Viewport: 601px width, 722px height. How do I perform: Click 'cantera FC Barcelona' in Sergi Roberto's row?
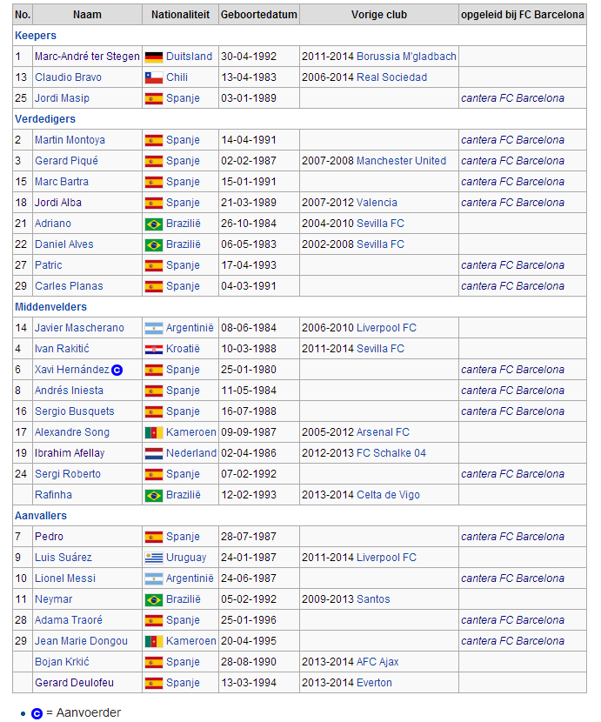(x=512, y=474)
